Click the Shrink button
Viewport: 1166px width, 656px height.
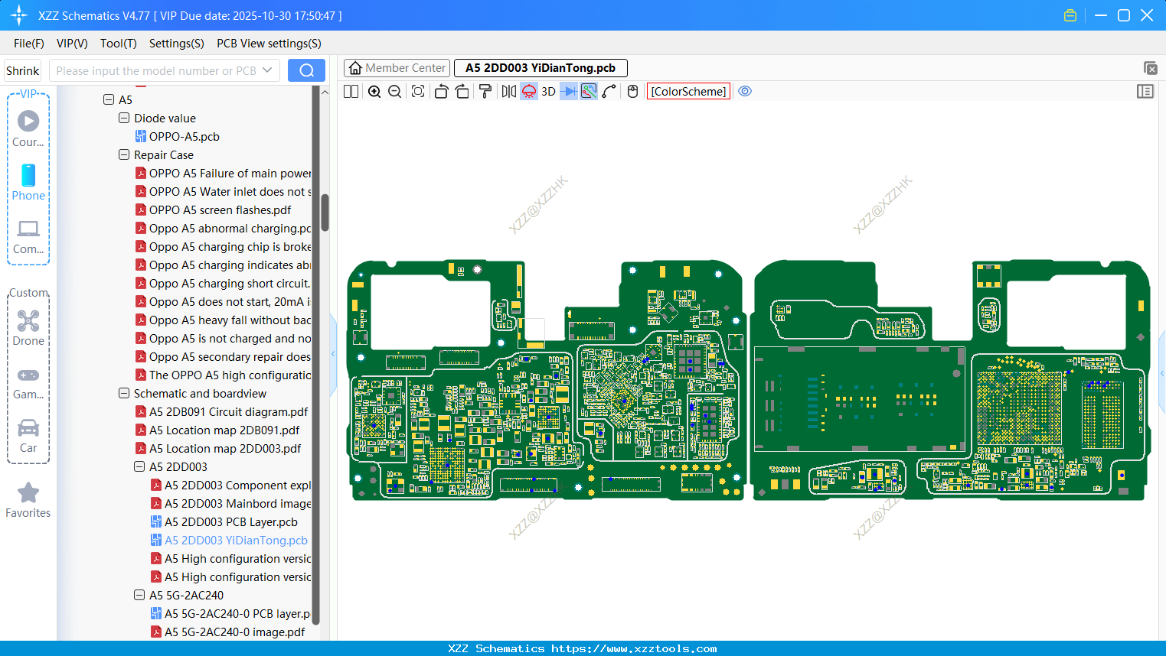point(23,70)
